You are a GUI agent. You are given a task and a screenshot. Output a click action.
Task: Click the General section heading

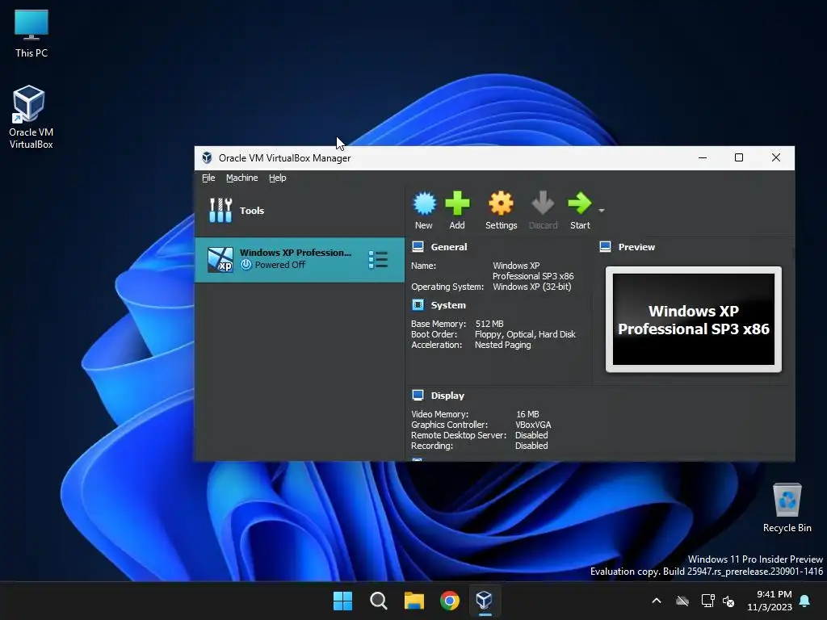click(x=449, y=247)
